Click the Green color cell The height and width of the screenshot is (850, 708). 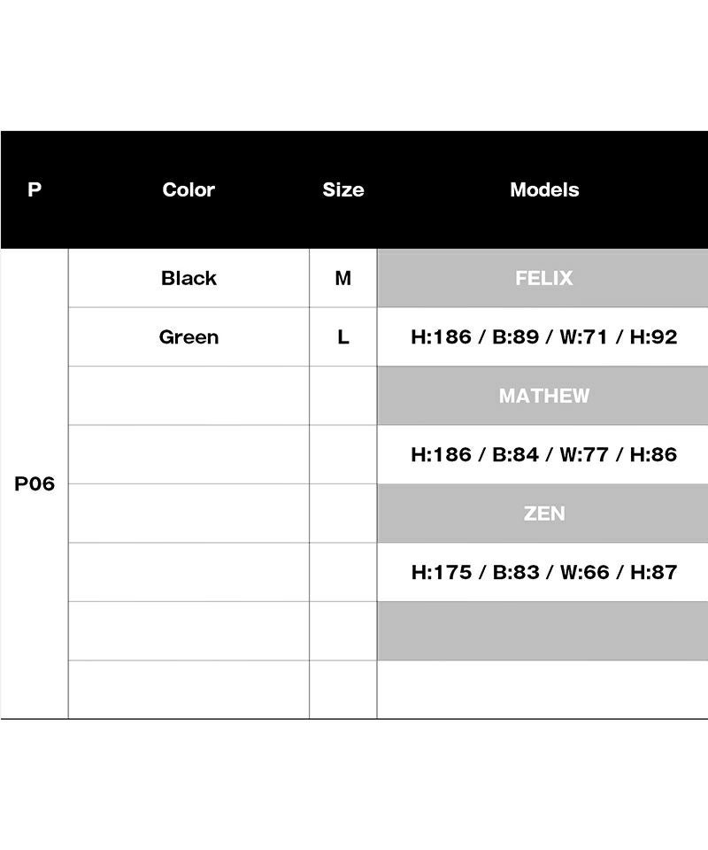tap(189, 337)
